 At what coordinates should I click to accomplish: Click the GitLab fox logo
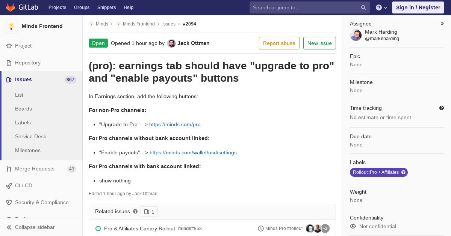pyautogui.click(x=11, y=7)
